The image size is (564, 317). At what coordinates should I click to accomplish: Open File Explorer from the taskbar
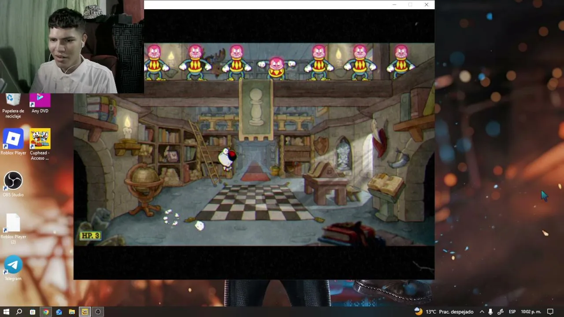(x=72, y=312)
